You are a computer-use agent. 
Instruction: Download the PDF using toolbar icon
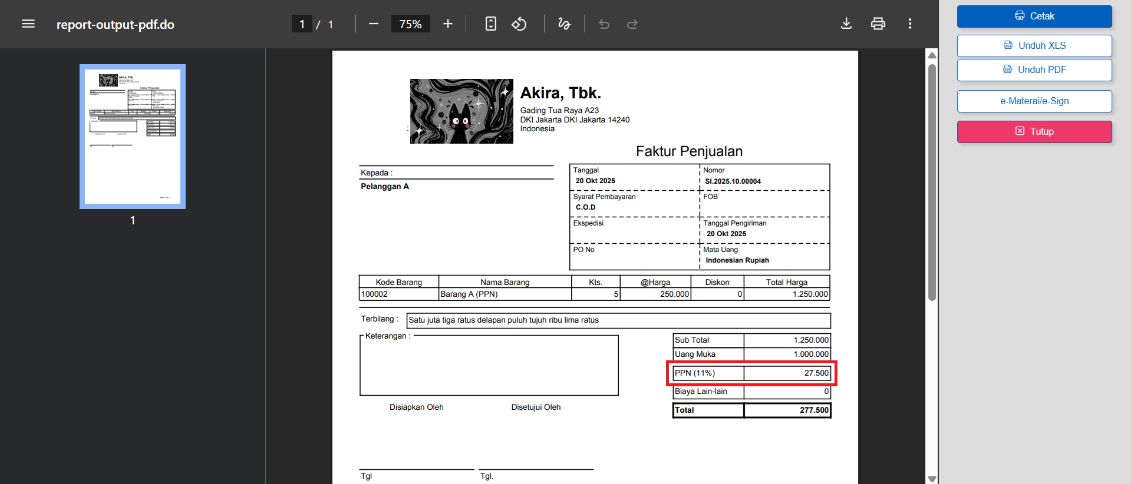[x=846, y=24]
